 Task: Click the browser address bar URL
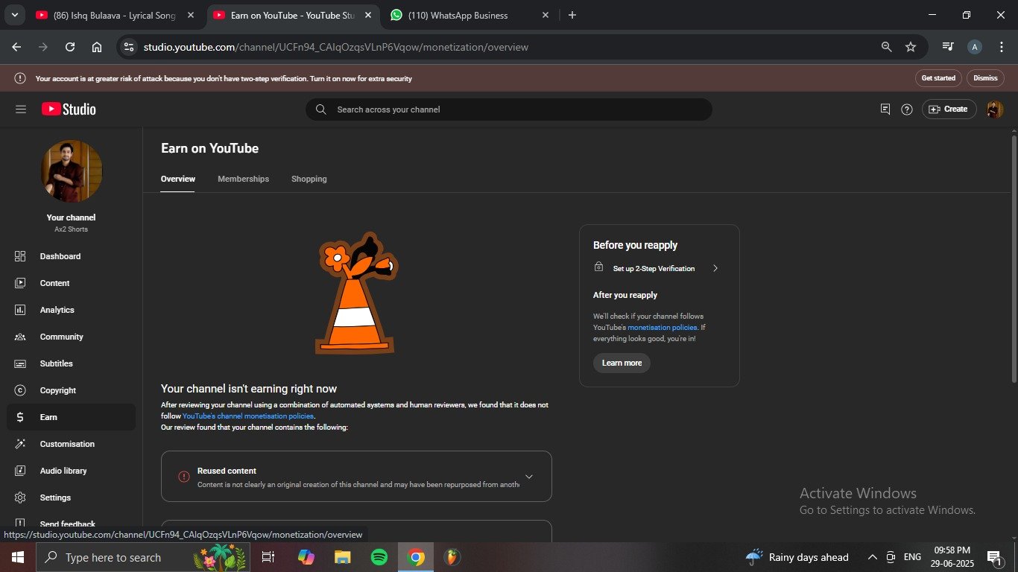point(336,47)
